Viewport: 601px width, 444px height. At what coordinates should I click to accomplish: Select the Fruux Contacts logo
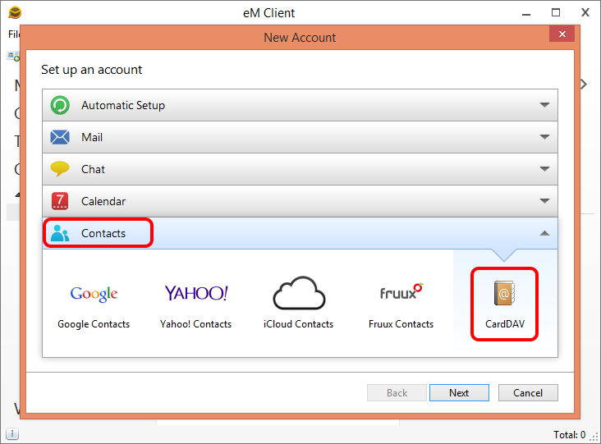point(401,292)
